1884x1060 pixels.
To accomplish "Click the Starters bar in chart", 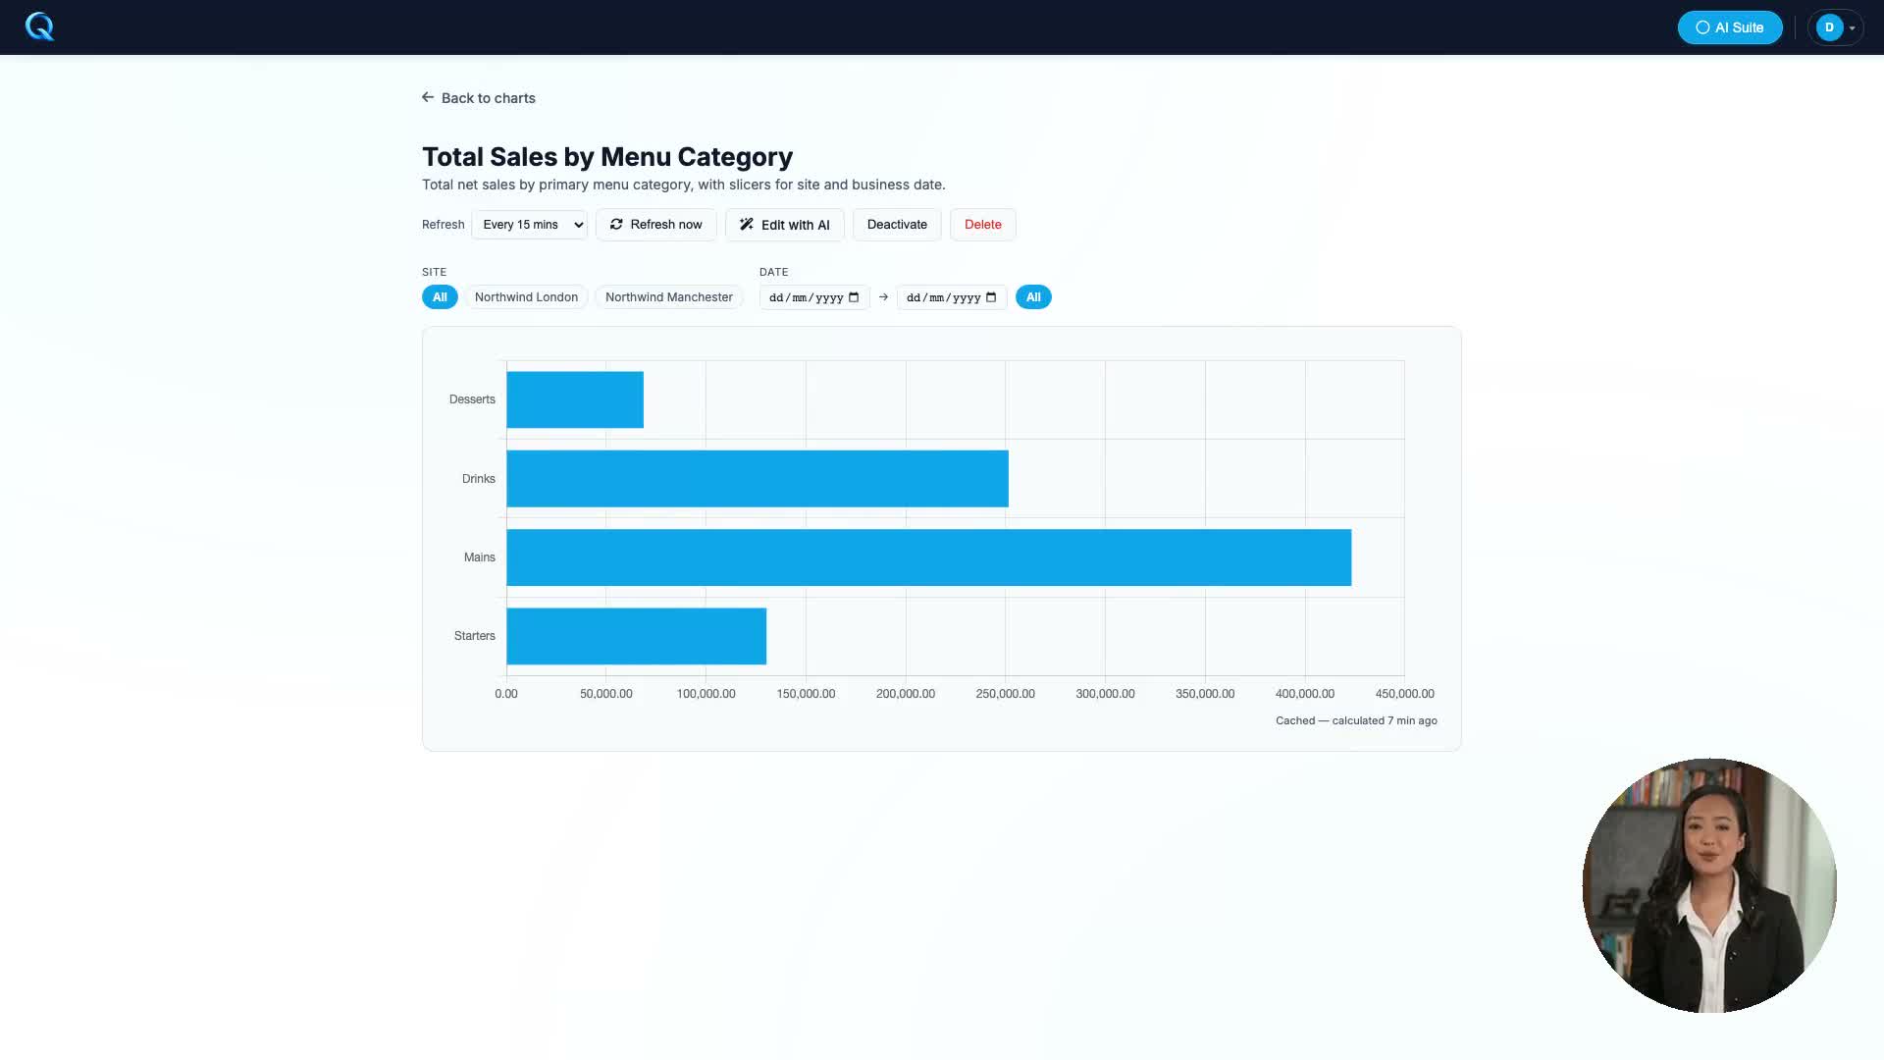I will (636, 636).
